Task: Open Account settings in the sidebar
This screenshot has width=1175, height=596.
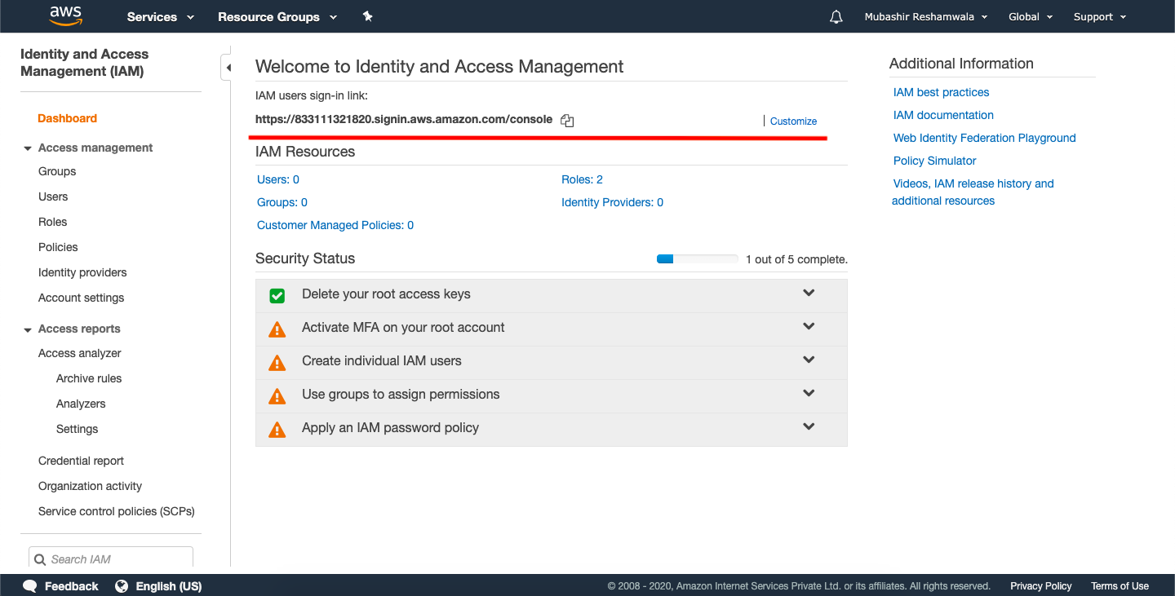Action: (81, 298)
